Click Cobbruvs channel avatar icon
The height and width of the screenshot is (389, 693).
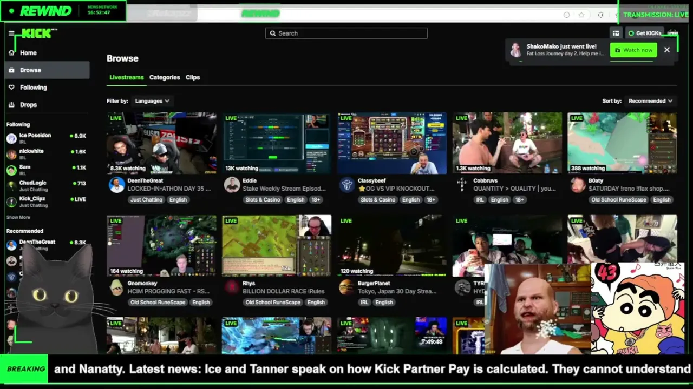click(462, 185)
